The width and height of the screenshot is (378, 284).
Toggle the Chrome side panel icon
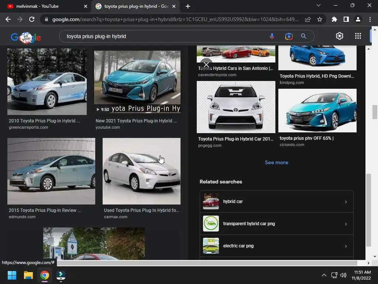coord(346,19)
